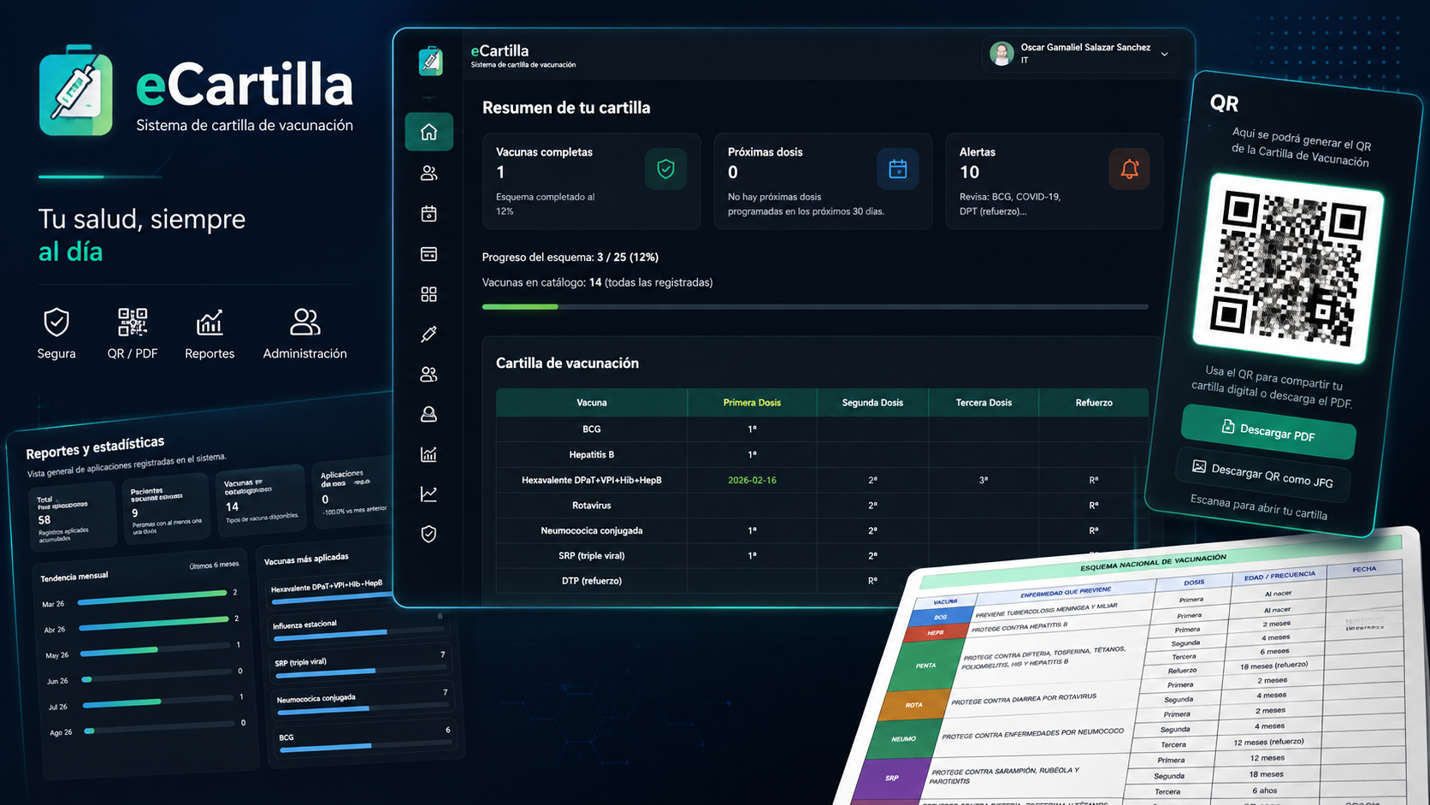Click the Primera Dosis column header

[x=752, y=402]
